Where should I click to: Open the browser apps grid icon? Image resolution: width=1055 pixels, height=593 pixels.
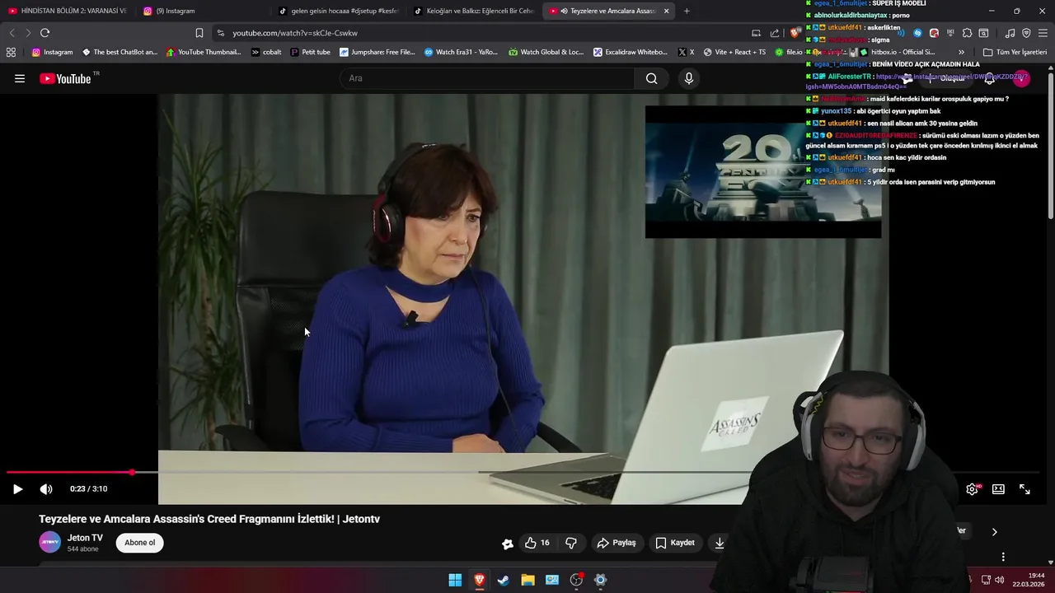(x=11, y=52)
